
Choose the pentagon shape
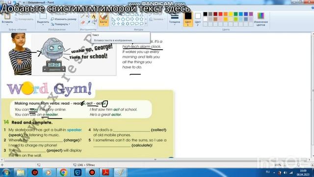tap(123, 19)
